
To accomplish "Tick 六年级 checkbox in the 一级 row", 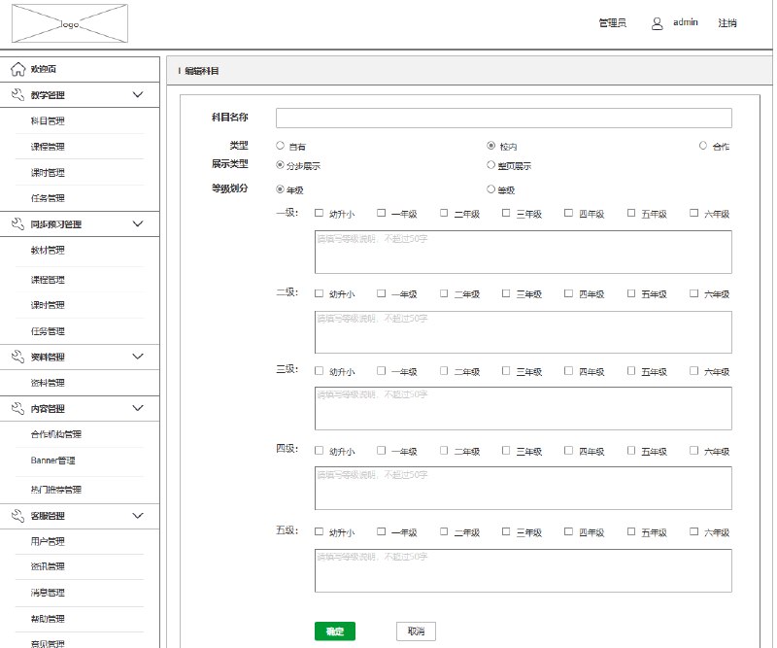I will (x=694, y=213).
